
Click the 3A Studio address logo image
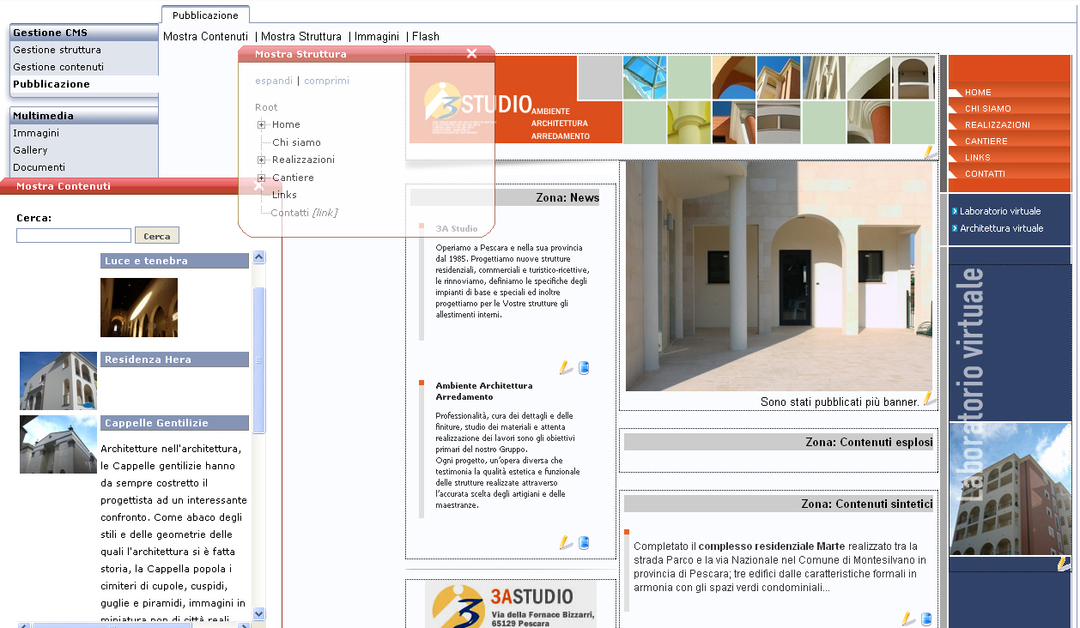(x=511, y=605)
